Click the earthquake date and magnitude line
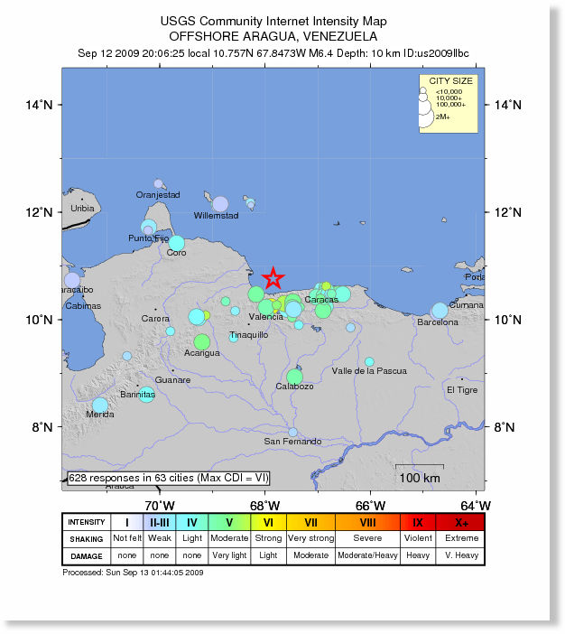Viewport: 565px width, 634px height. tap(273, 53)
